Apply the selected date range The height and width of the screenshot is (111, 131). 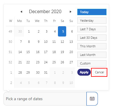click(x=84, y=72)
